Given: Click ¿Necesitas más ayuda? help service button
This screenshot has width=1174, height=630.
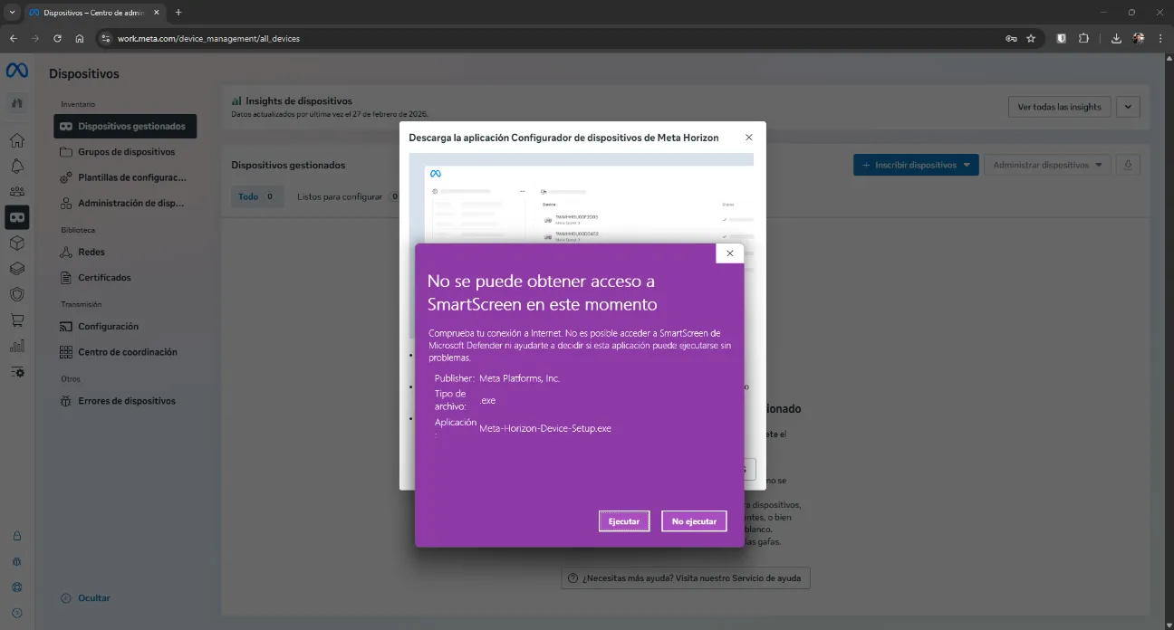Looking at the screenshot, I should (x=686, y=578).
